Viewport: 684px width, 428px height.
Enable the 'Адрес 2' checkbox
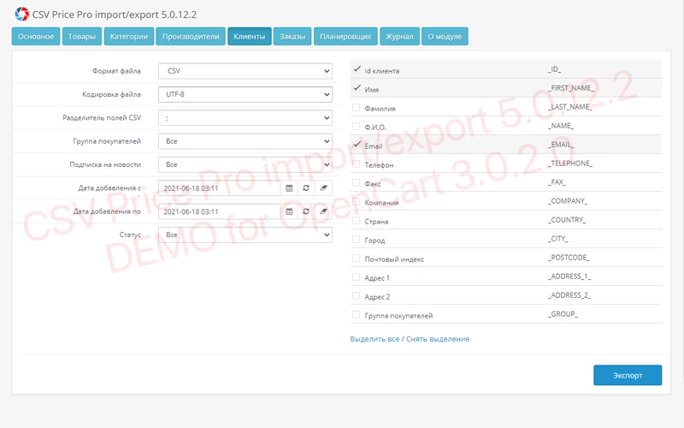(x=357, y=295)
